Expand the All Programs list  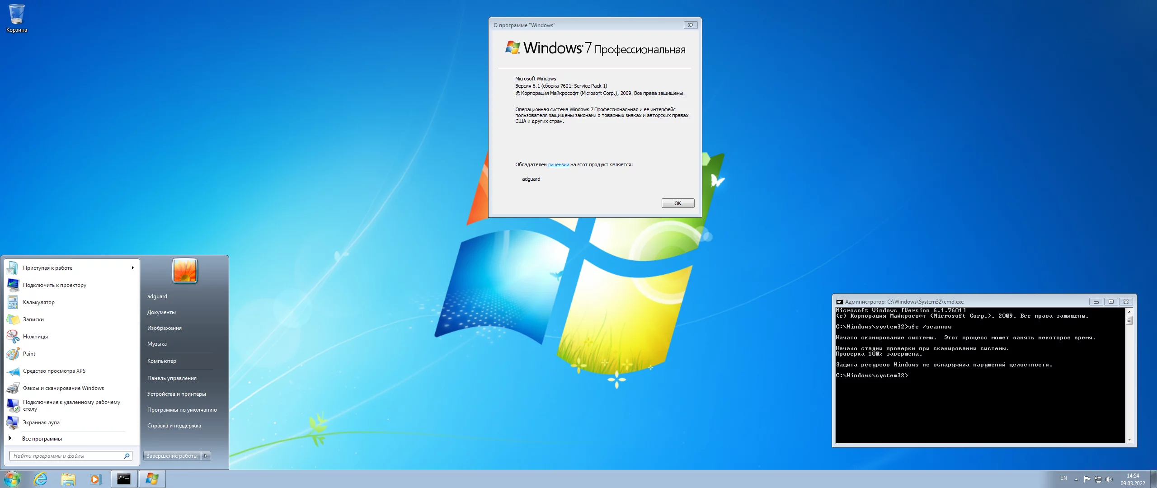point(42,439)
